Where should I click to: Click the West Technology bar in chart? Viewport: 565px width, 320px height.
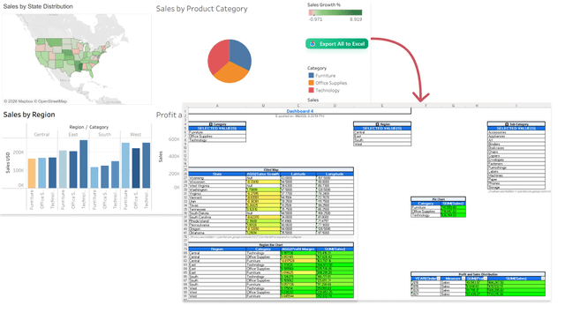click(x=147, y=165)
